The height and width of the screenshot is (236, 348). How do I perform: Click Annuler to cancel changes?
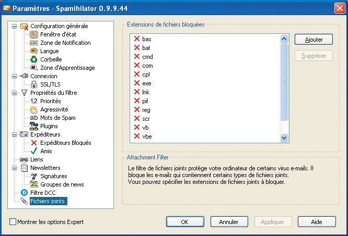pos(229,222)
